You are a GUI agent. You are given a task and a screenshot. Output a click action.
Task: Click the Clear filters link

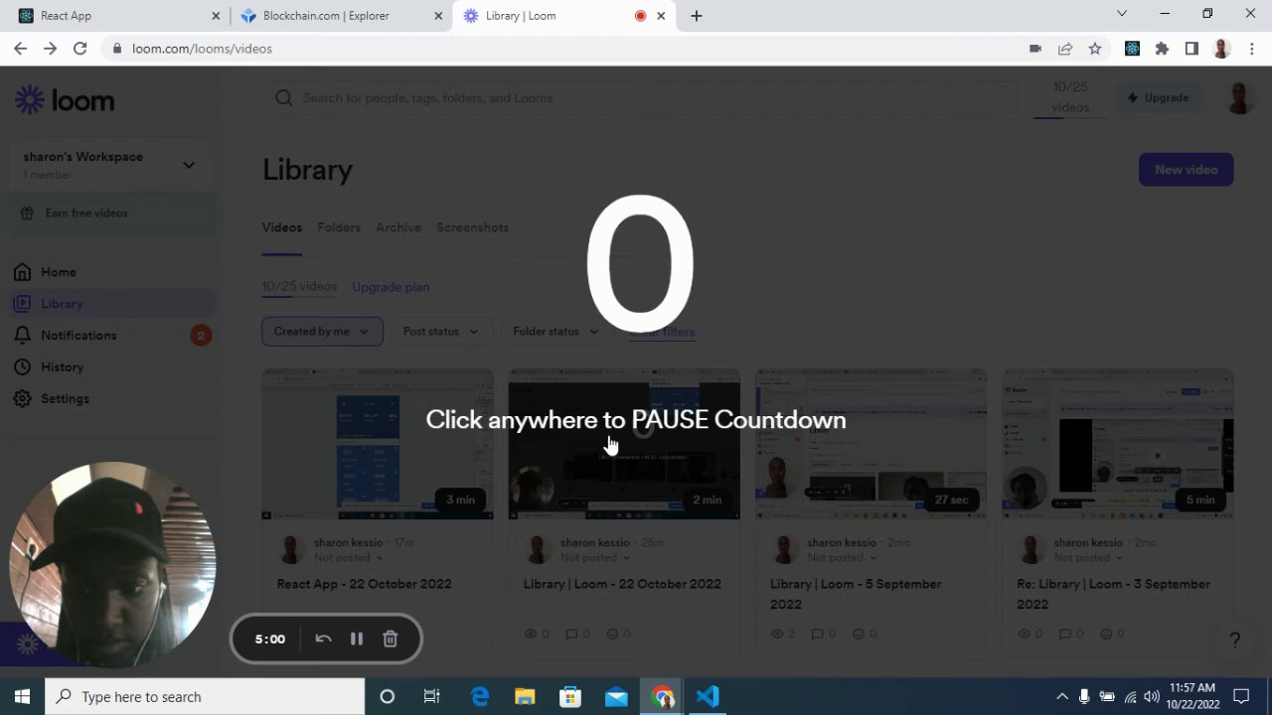pyautogui.click(x=662, y=332)
